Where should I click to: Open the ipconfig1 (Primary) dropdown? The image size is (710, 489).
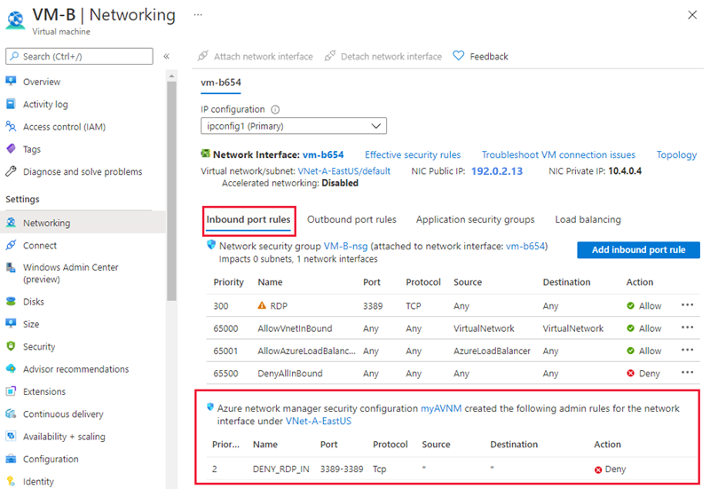pyautogui.click(x=294, y=126)
